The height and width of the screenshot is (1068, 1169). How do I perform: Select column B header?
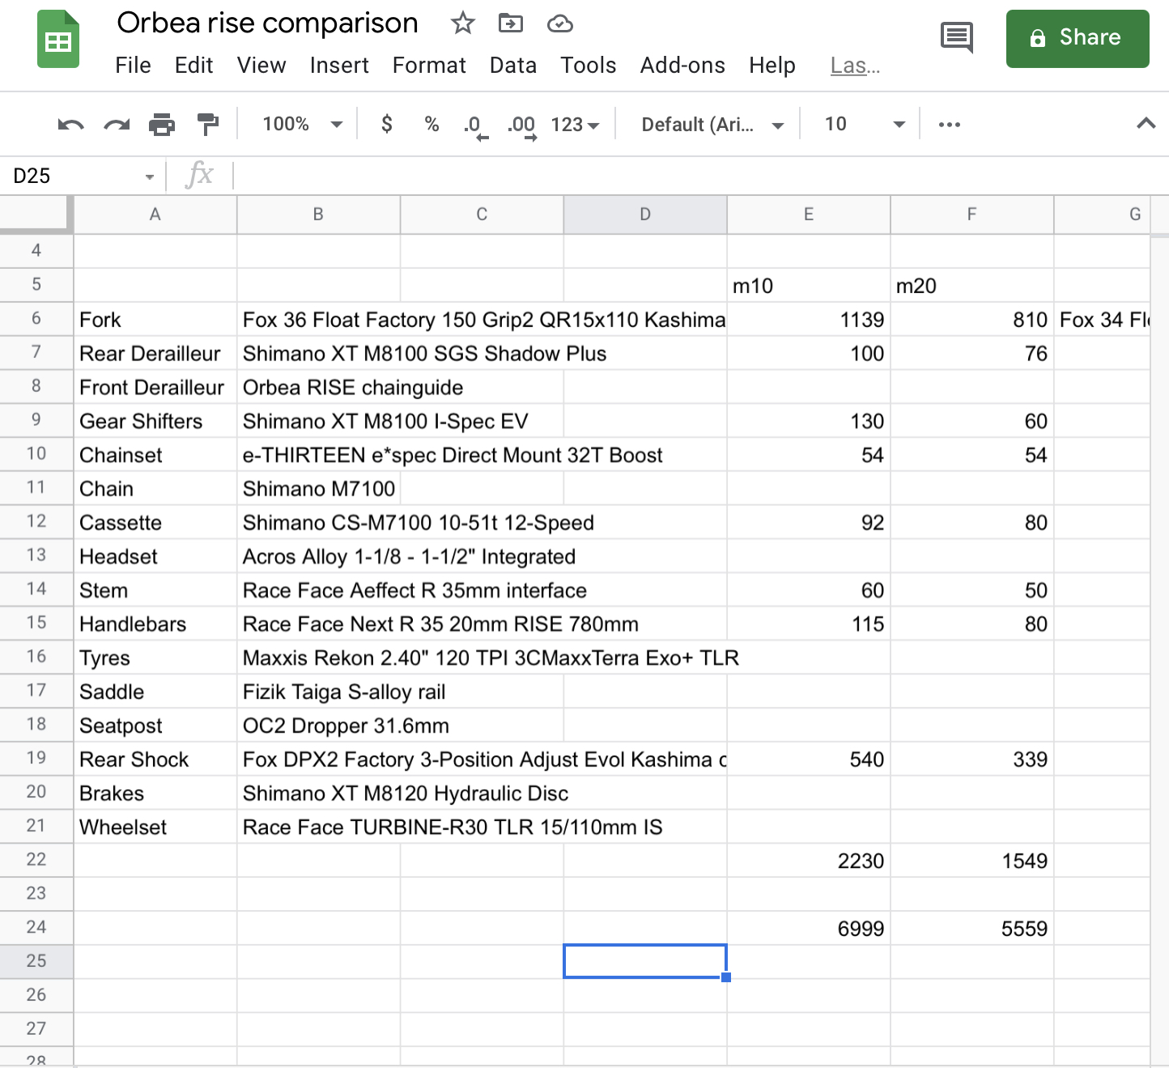point(318,215)
